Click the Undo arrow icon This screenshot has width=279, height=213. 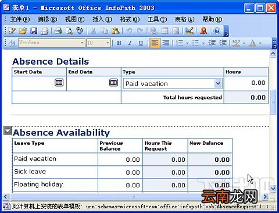point(129,31)
